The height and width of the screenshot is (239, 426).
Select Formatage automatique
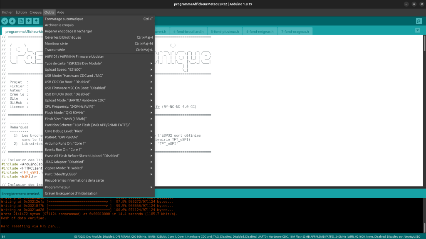tap(99, 19)
